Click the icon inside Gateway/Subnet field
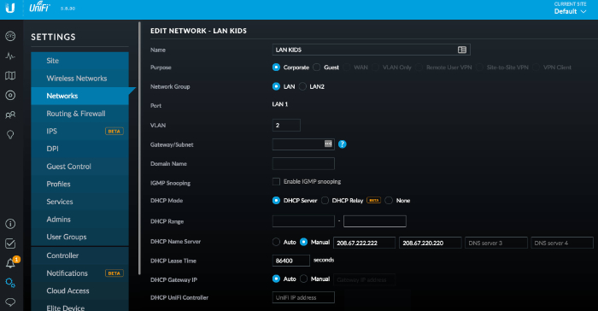Viewport: 598px width, 311px height. [328, 144]
